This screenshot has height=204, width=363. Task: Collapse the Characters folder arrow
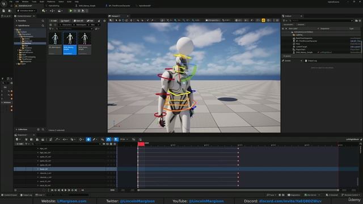click(18, 34)
